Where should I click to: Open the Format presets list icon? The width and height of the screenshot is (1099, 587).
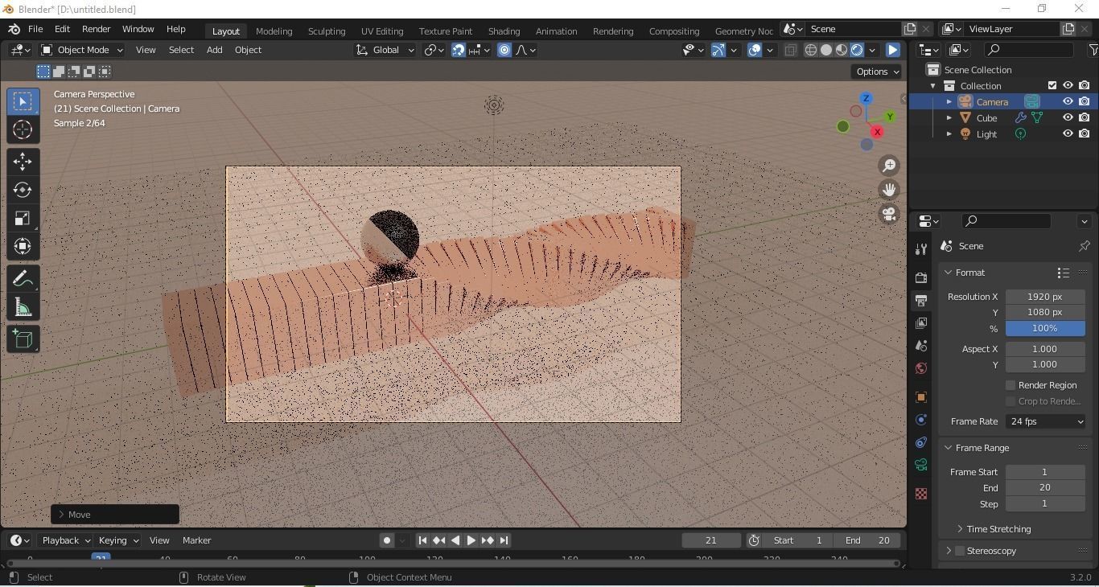(1064, 273)
